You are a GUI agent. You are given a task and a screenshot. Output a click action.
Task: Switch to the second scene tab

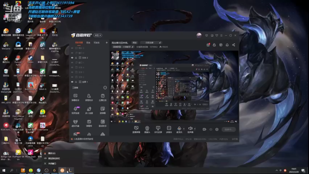coord(88,43)
